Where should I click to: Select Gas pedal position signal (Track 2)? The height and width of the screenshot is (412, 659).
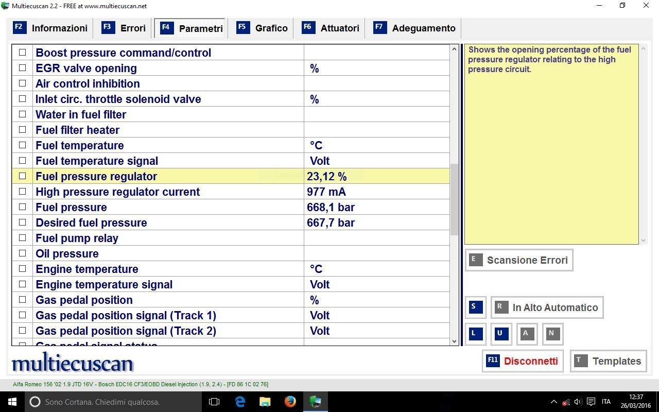pyautogui.click(x=126, y=331)
